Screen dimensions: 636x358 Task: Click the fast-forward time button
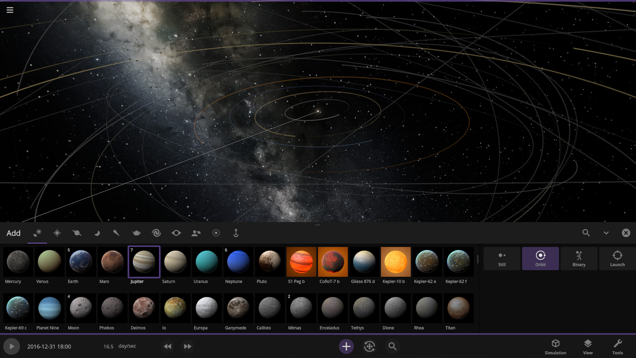187,346
